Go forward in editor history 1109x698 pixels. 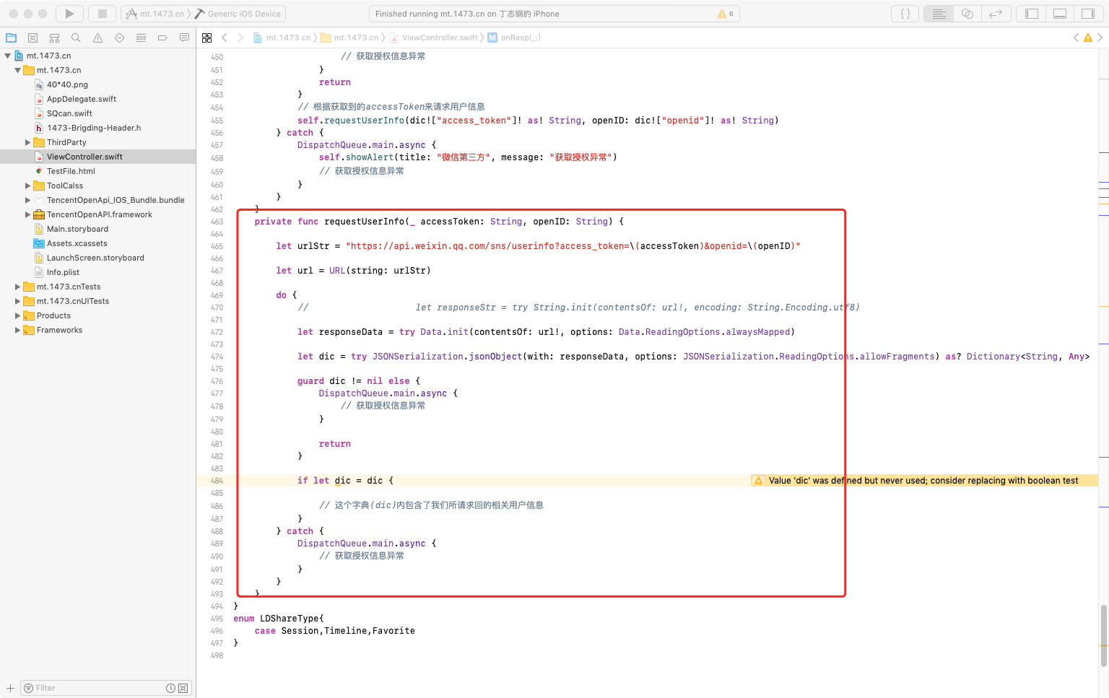pyautogui.click(x=240, y=38)
